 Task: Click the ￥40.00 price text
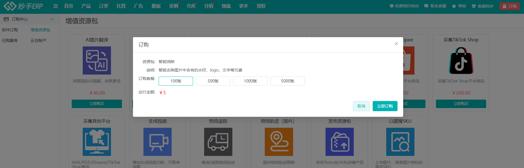point(97,93)
